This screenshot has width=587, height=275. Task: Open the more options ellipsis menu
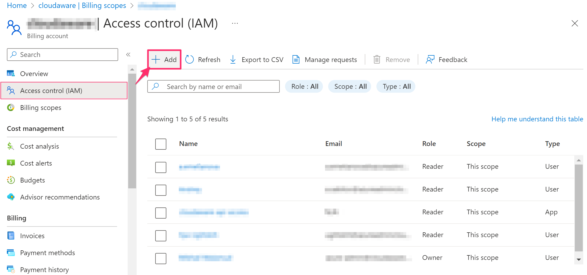(235, 23)
